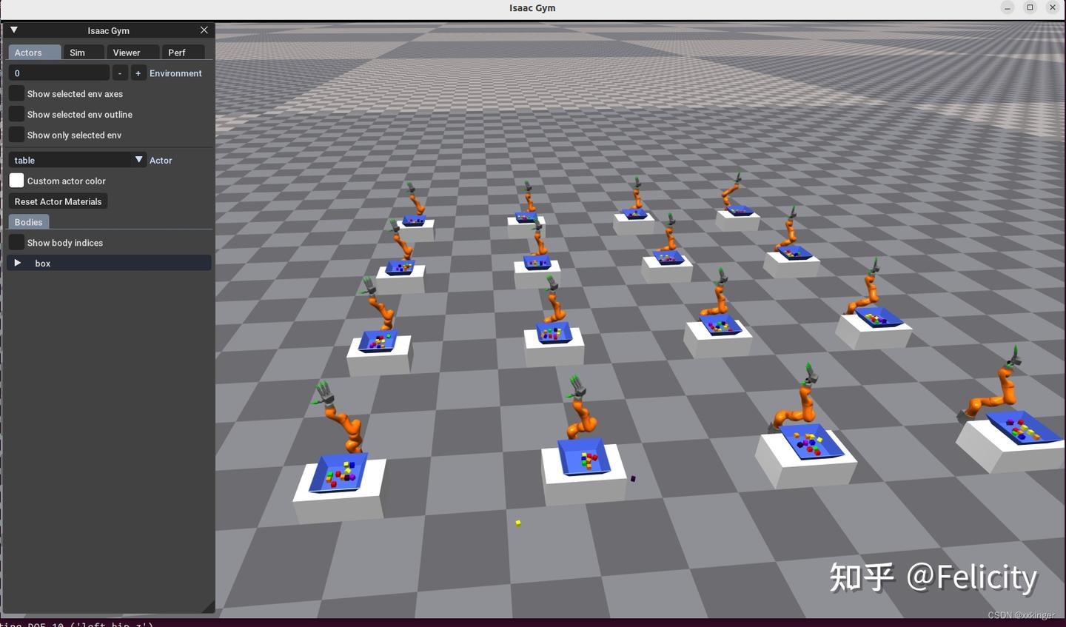Close the Isaac Gym side panel
The image size is (1066, 627).
point(204,30)
